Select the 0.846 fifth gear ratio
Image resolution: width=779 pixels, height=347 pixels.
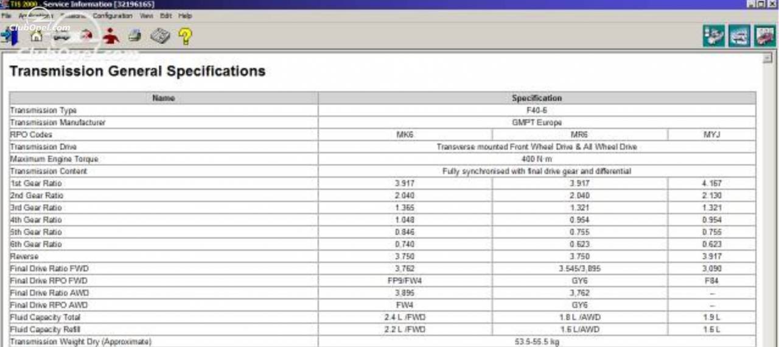405,232
